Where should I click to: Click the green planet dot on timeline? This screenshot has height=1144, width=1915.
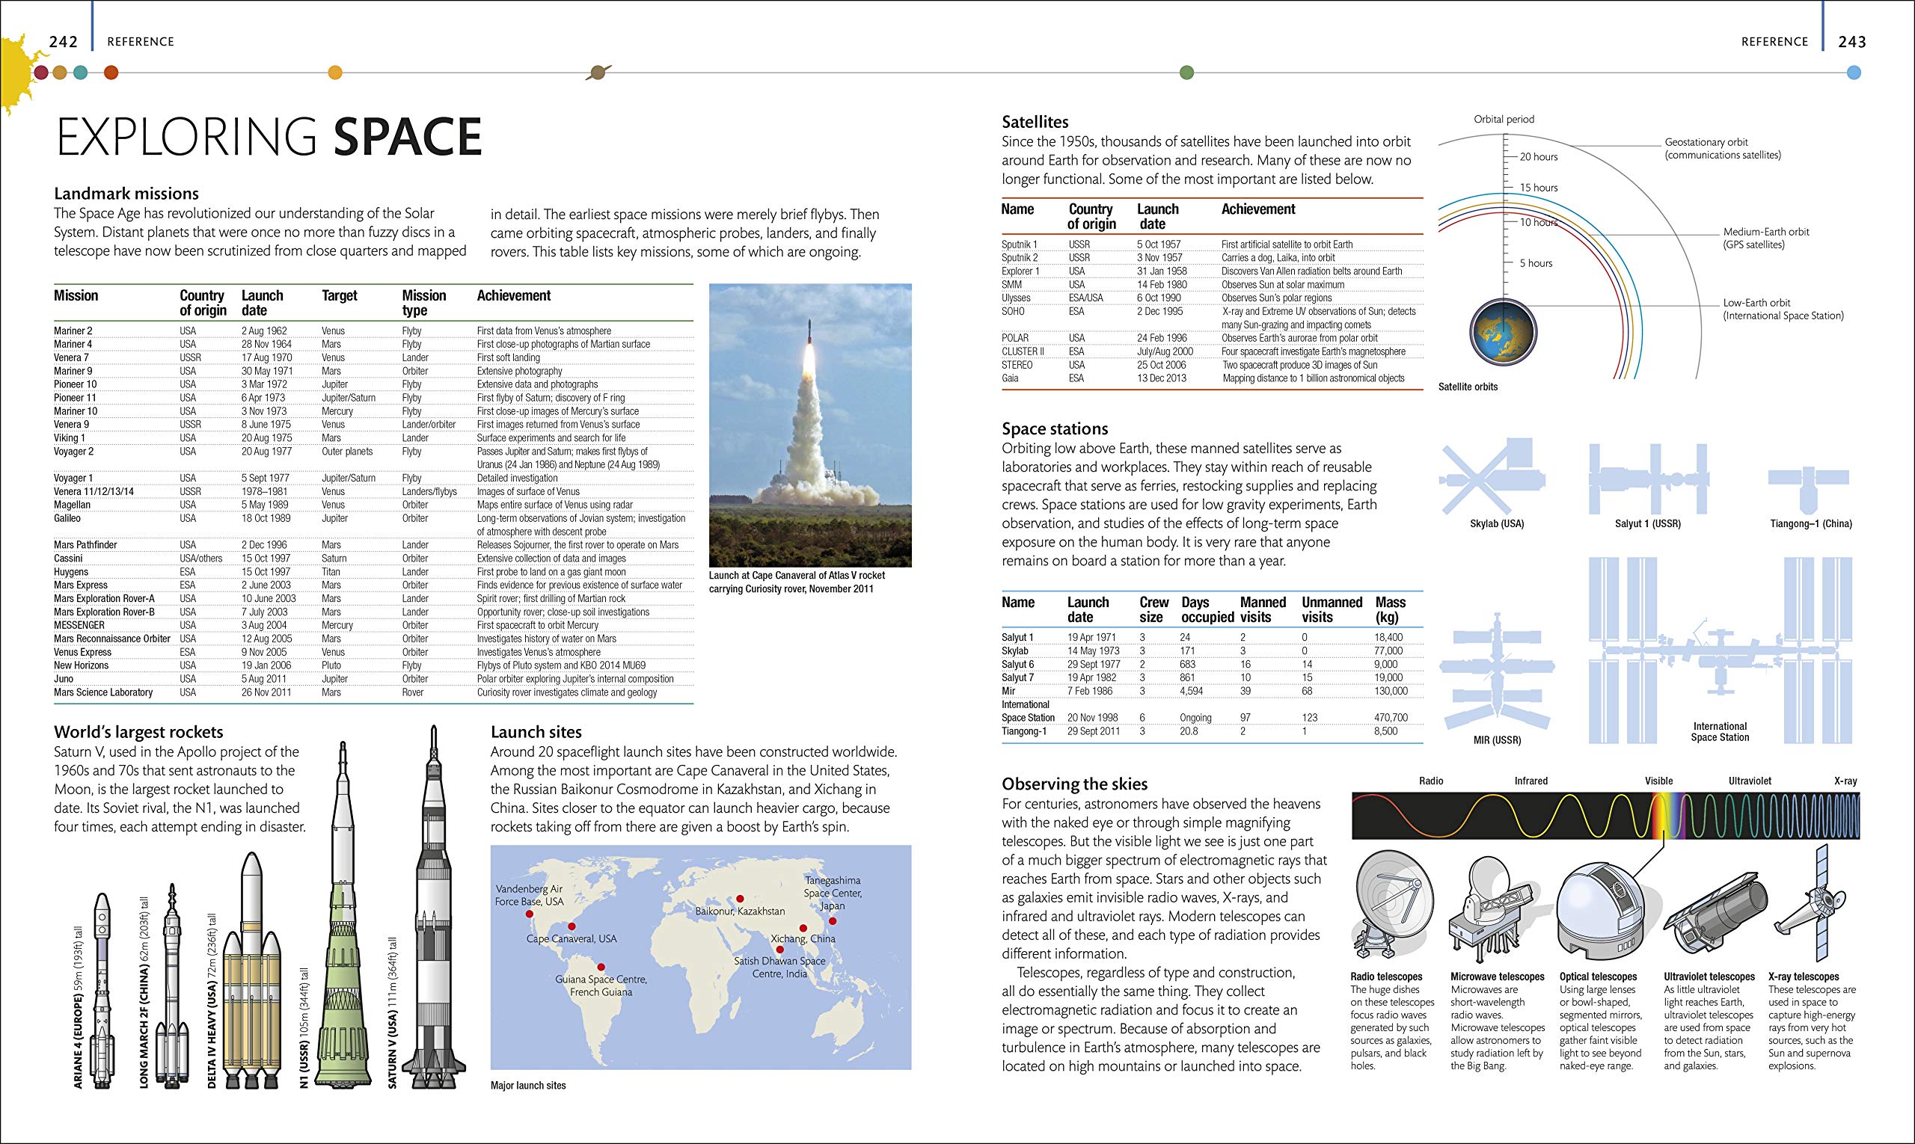click(x=1187, y=73)
